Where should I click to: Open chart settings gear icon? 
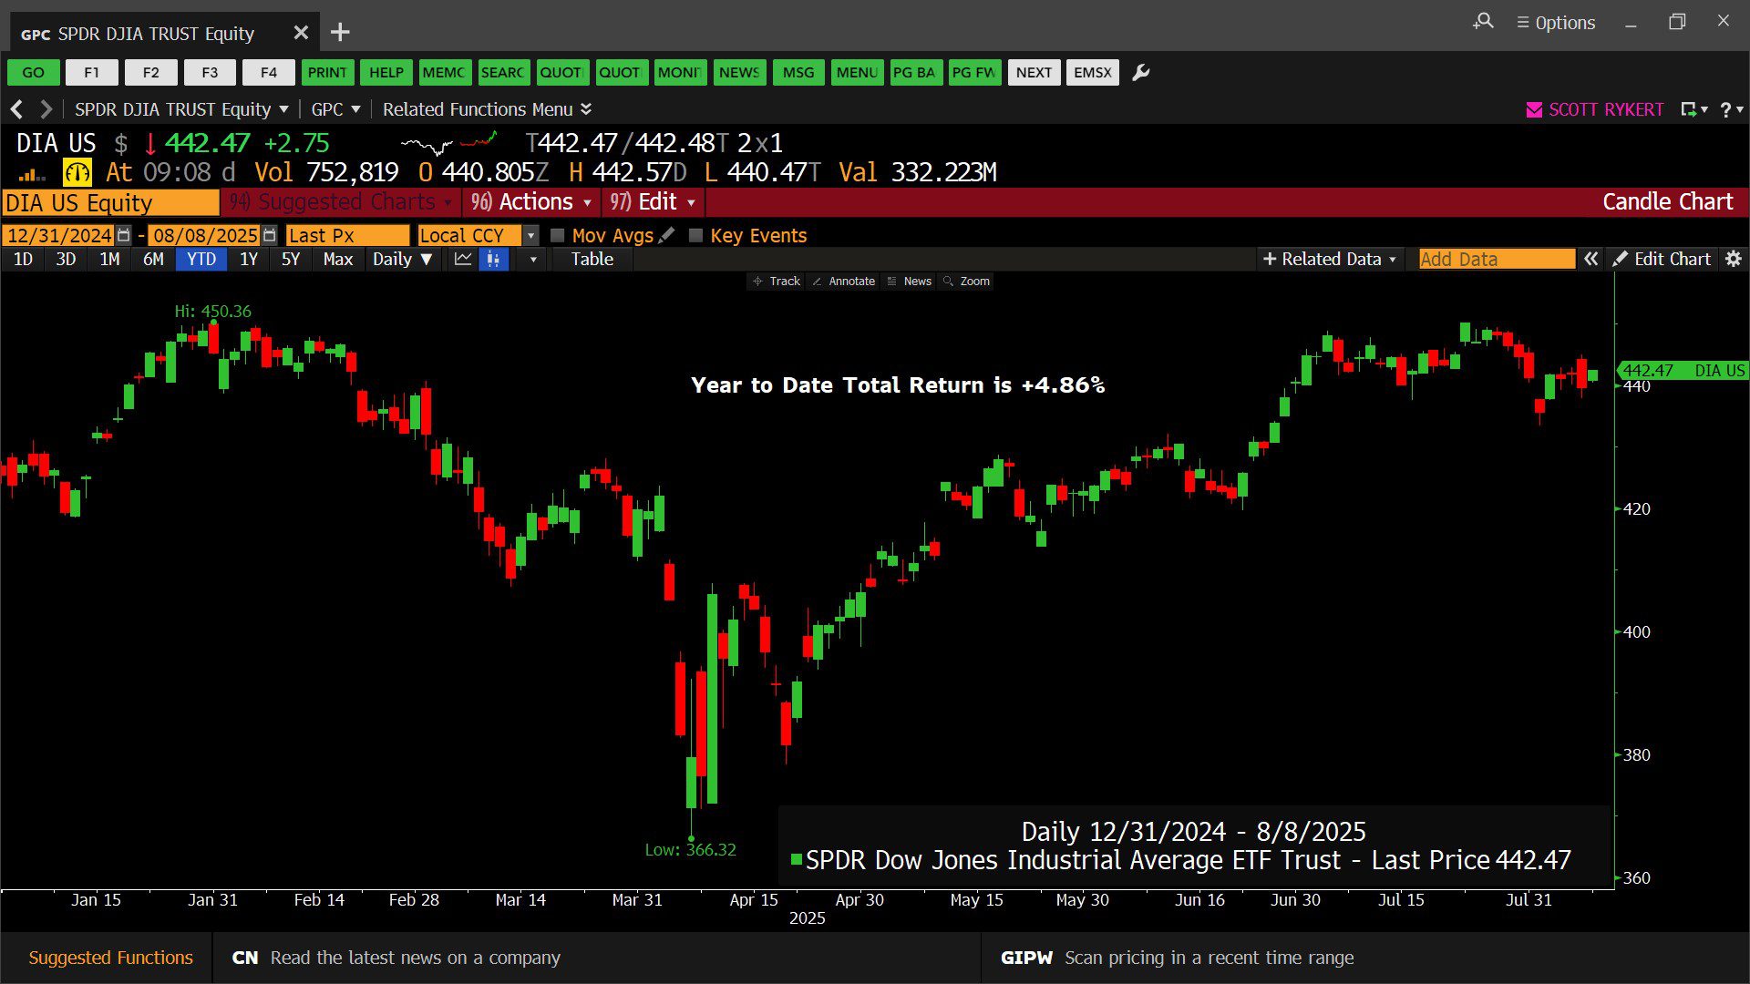1734,260
